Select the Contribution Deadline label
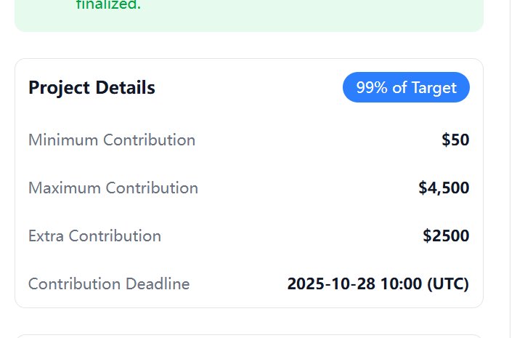The width and height of the screenshot is (525, 338). [x=109, y=283]
